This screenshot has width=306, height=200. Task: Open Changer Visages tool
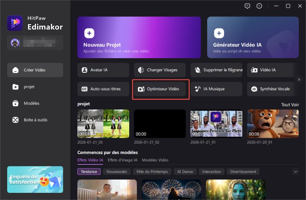tap(160, 70)
